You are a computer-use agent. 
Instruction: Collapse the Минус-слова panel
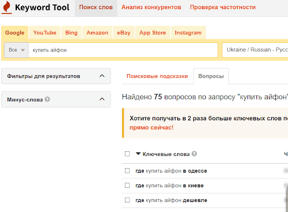(x=102, y=99)
